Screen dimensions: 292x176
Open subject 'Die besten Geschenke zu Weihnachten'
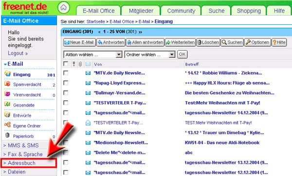(x=229, y=93)
